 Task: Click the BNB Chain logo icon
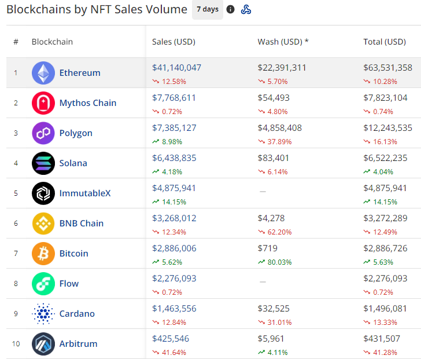[43, 224]
